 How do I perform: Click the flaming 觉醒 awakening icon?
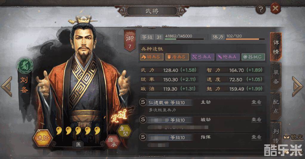119,116
